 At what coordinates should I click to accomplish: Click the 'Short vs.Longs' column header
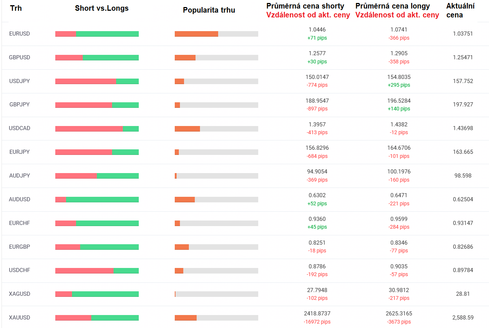coord(102,9)
